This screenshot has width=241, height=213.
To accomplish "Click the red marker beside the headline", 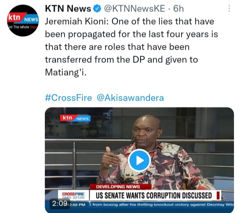I will click(x=218, y=195).
